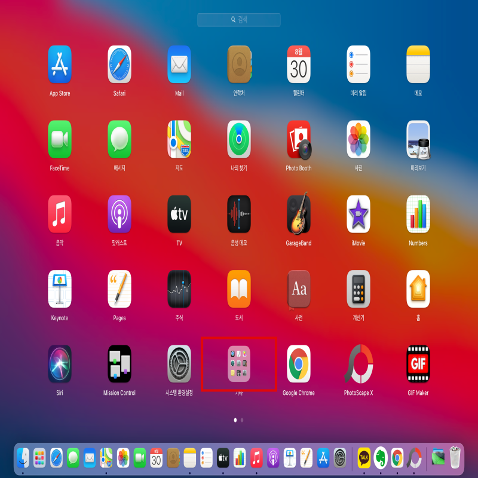Launch TV app from Launchpad grid
478x478 pixels.
(x=179, y=214)
